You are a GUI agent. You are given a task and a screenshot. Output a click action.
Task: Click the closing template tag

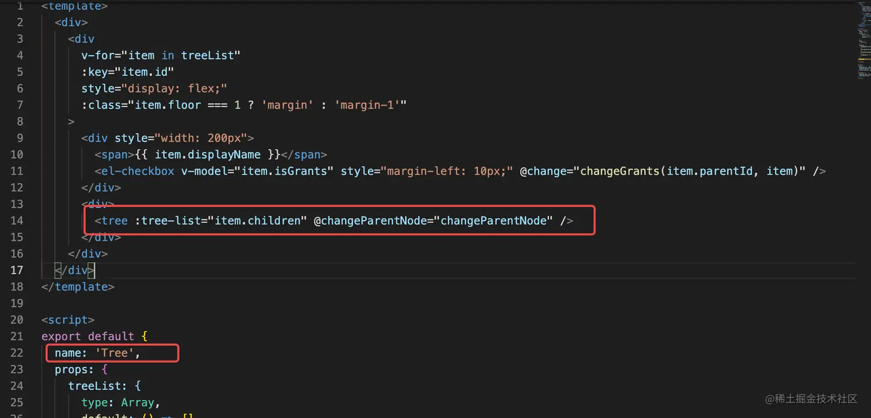coord(78,287)
